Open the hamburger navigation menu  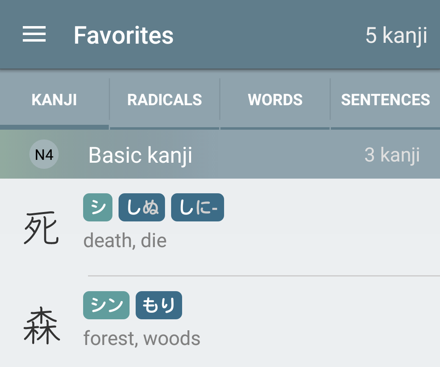click(x=34, y=34)
